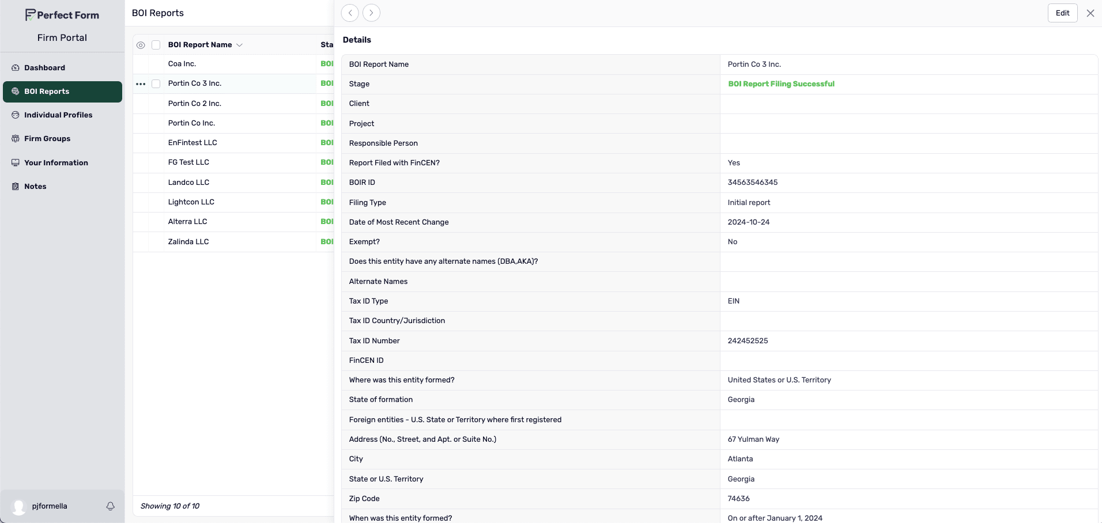The height and width of the screenshot is (523, 1102).
Task: Click the Georgia value for State or U.S. Territory
Action: click(x=741, y=479)
